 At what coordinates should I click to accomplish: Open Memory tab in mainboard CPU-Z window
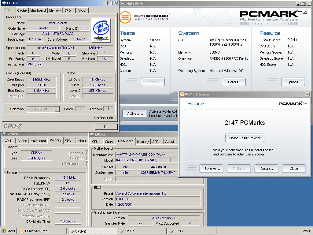click(142, 141)
